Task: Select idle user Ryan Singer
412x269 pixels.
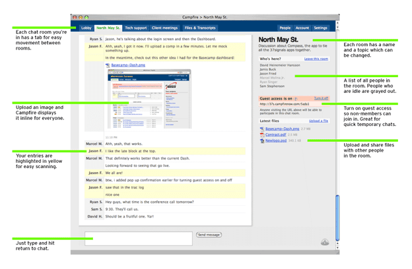Action: click(269, 82)
